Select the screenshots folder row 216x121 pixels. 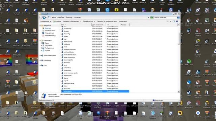pos(95,70)
